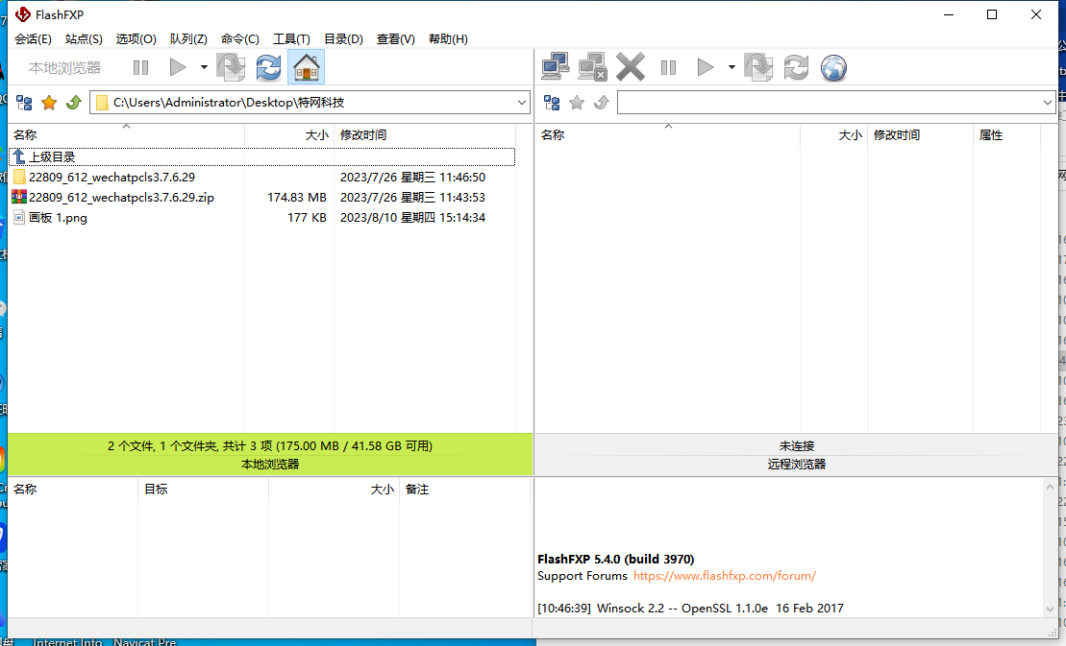Screen dimensions: 1066x646
Task: Expand the dropdown arrow beside the remote play icon
Action: point(731,67)
